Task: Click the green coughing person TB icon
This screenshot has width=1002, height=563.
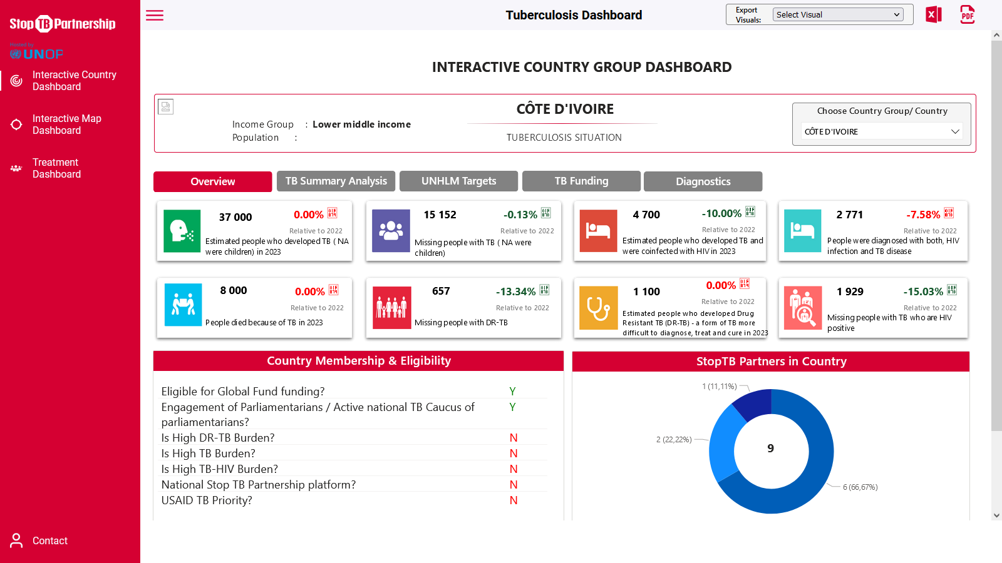Action: 182,231
